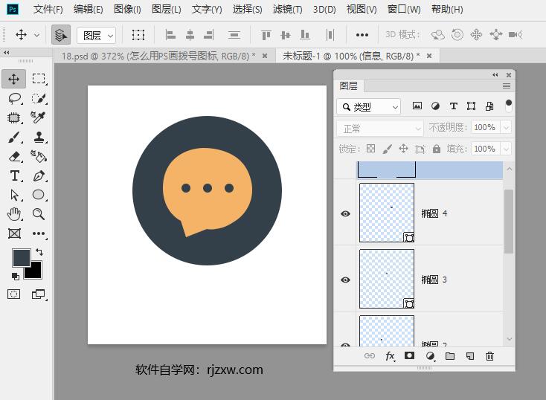Add layer style via fx icon
The image size is (546, 400).
pos(389,356)
